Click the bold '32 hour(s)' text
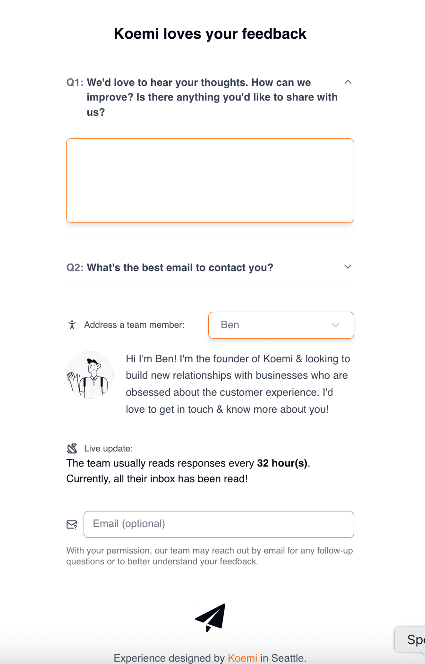425x664 pixels. pos(281,463)
